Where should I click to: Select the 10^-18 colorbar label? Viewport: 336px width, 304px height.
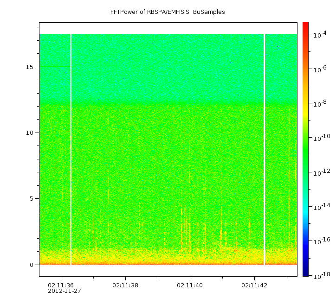point(320,275)
